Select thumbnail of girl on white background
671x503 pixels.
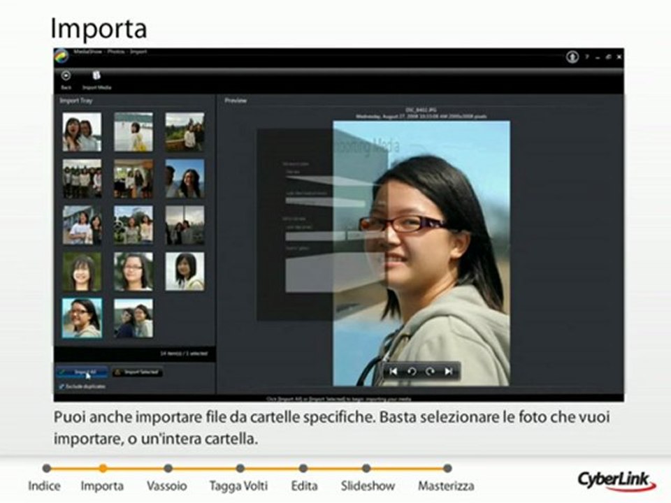[185, 271]
